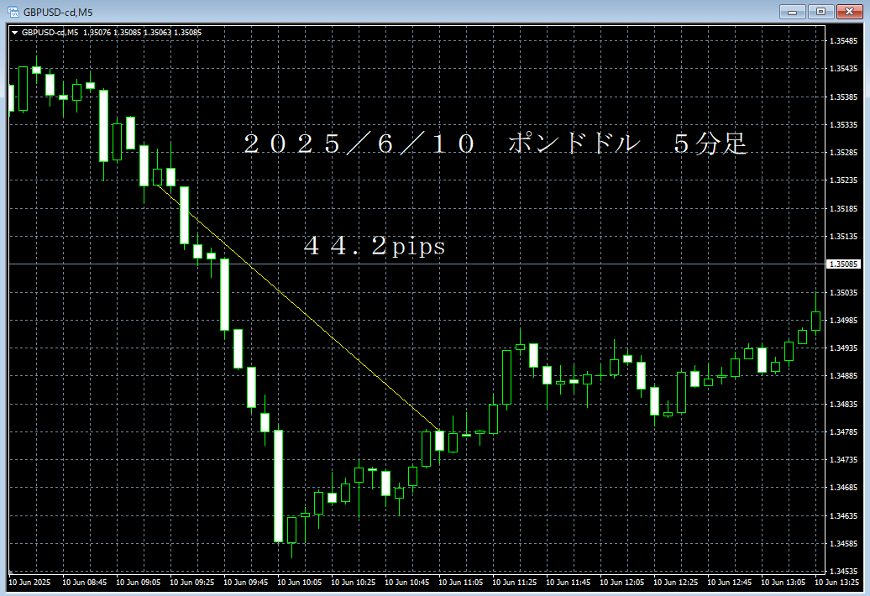Click the chart window icon in title bar
Image resolution: width=870 pixels, height=596 pixels.
[13, 12]
